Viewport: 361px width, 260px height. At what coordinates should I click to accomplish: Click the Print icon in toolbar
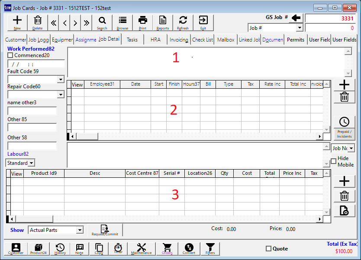point(142,22)
